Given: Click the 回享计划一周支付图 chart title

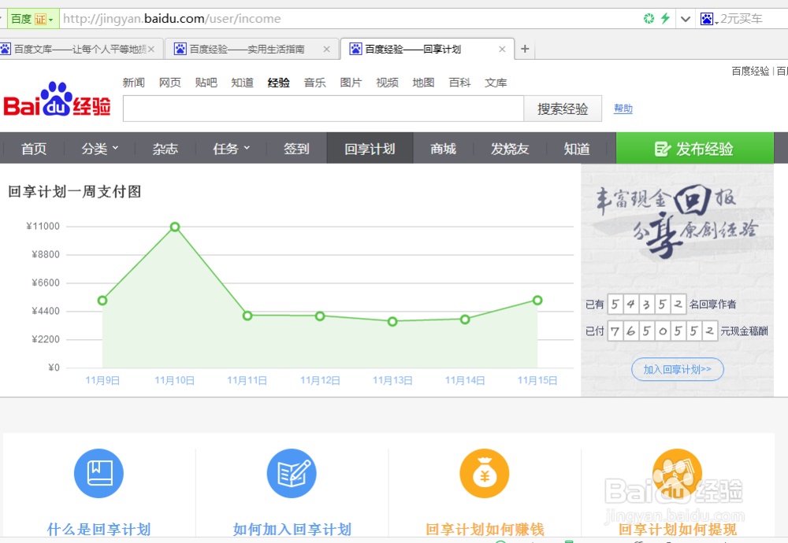Looking at the screenshot, I should 74,192.
